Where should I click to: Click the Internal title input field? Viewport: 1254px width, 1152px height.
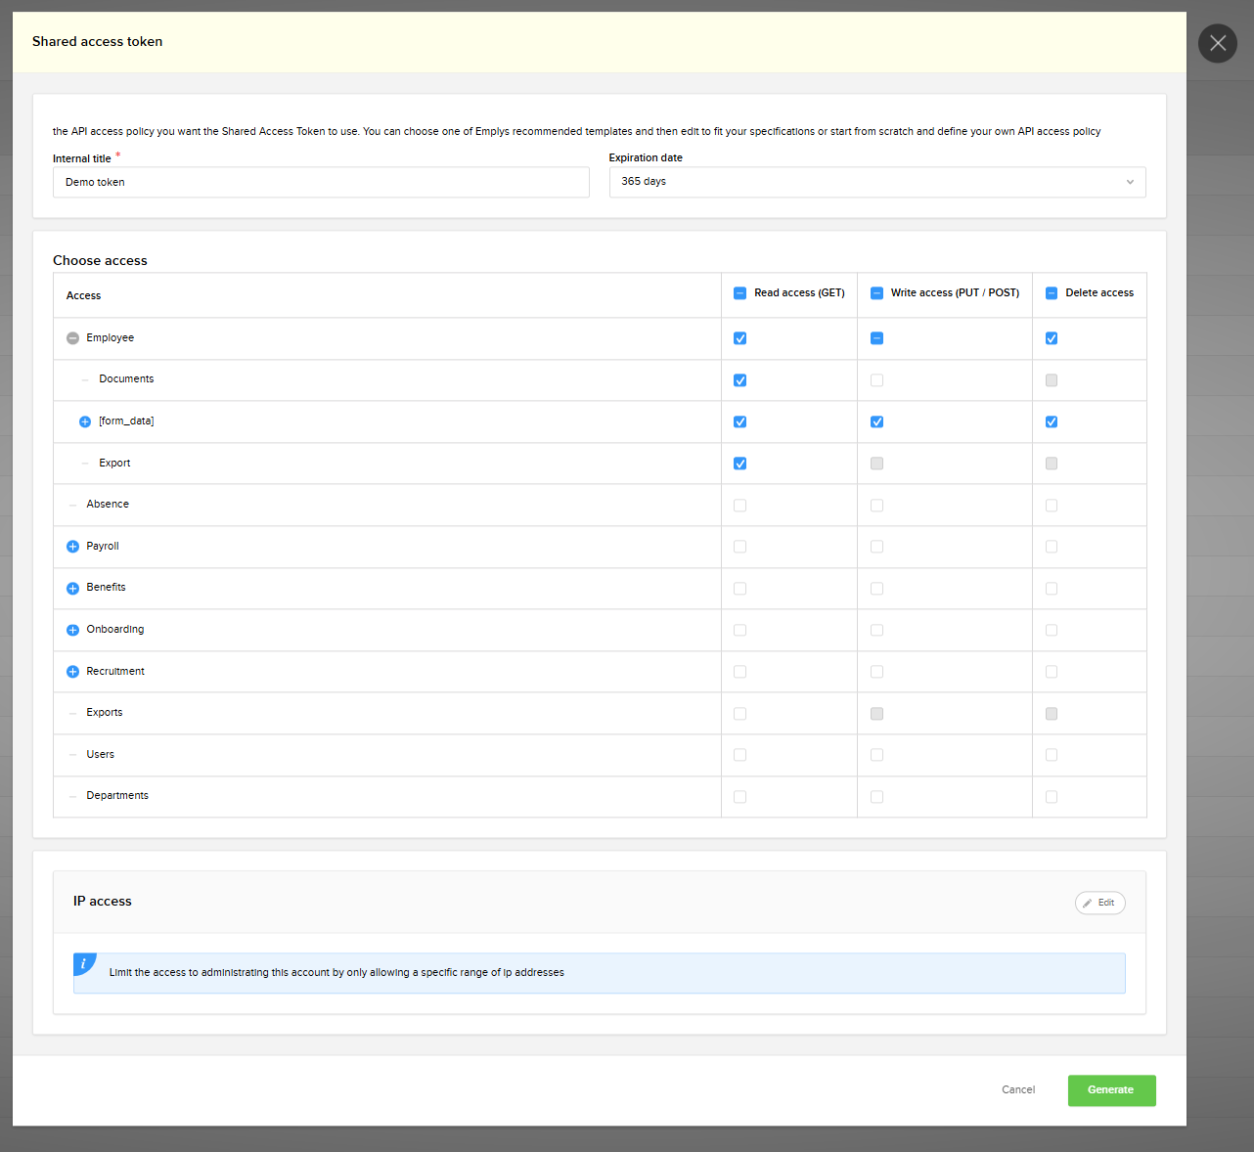(x=321, y=182)
